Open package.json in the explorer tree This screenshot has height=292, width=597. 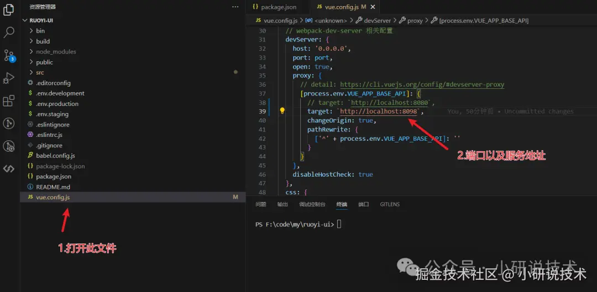pyautogui.click(x=53, y=177)
